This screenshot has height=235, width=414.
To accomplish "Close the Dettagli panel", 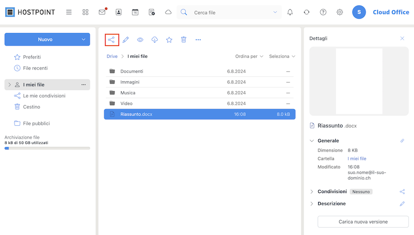I will (402, 38).
